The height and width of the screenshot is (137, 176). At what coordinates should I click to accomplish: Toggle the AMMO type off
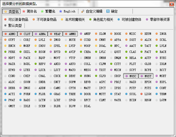70,34
